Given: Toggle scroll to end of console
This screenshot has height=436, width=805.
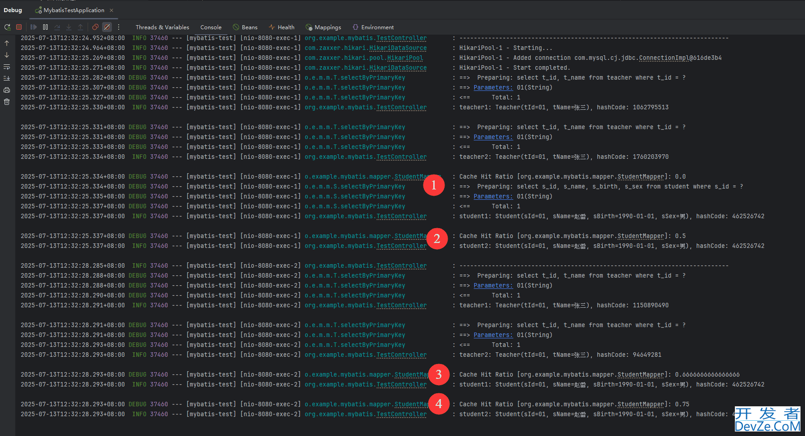Looking at the screenshot, I should [x=7, y=78].
